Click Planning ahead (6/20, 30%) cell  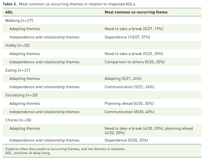129,103
